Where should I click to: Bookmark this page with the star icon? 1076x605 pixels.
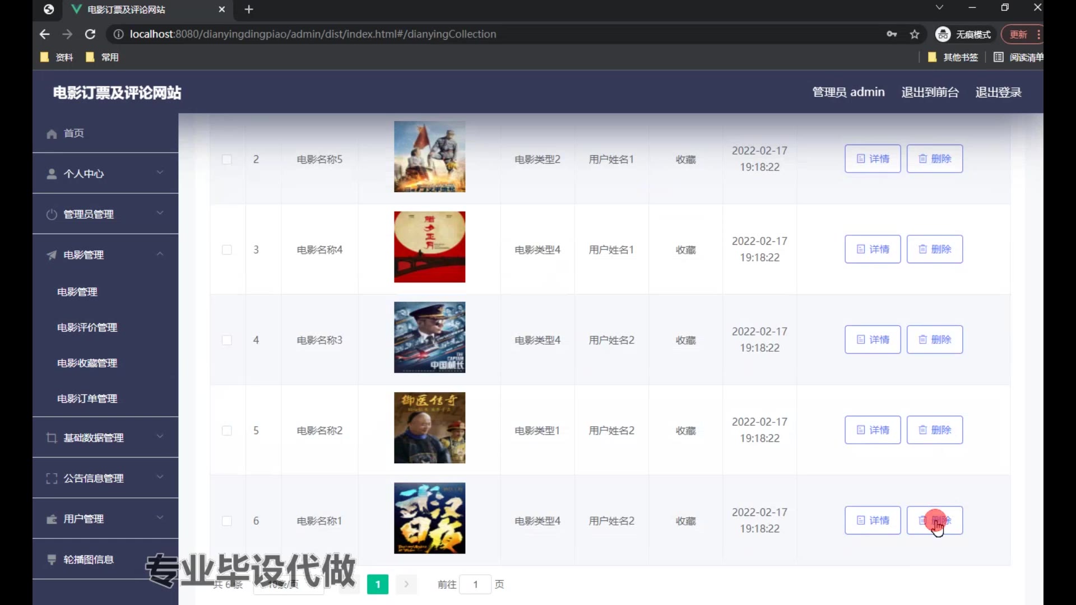point(915,34)
